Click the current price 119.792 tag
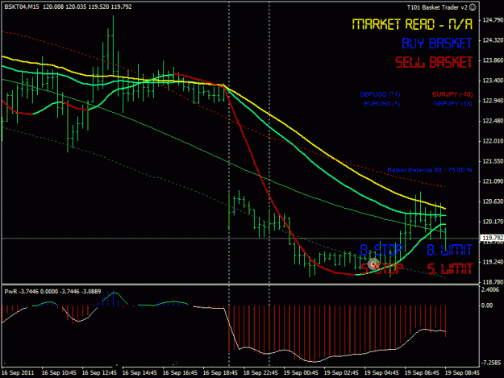The height and width of the screenshot is (378, 504). [x=491, y=238]
